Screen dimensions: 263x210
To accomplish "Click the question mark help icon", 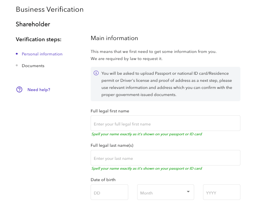I will 19,89.
